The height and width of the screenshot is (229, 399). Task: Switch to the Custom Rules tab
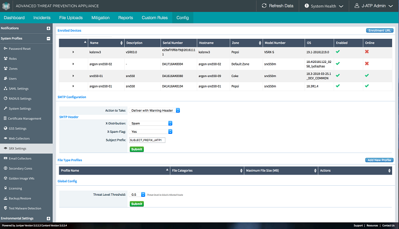[155, 18]
